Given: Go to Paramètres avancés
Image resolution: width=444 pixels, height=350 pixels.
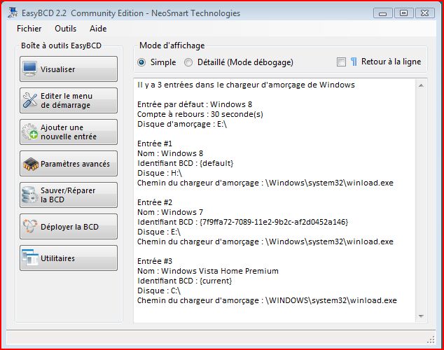Looking at the screenshot, I should [x=69, y=164].
